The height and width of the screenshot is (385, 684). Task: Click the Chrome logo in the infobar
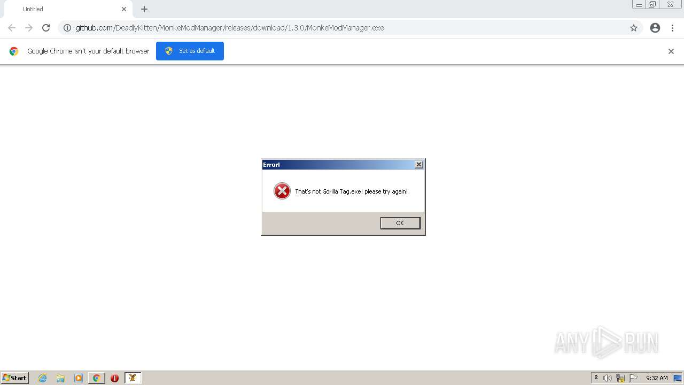pos(14,51)
